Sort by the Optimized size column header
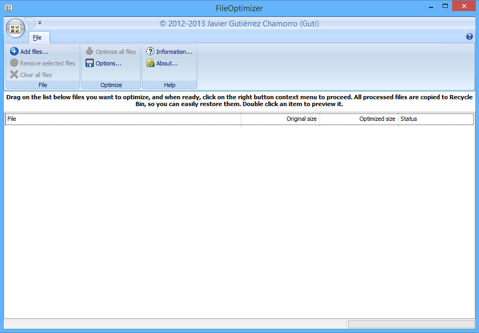This screenshot has width=479, height=333. [359, 119]
